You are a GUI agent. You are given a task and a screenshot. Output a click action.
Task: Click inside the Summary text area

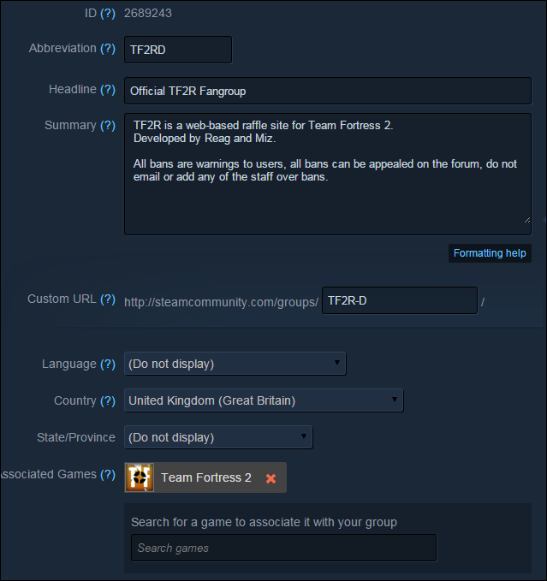(x=328, y=175)
